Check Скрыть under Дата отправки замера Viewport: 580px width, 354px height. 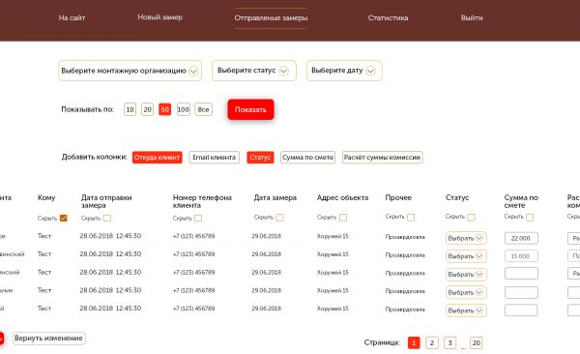coord(107,218)
